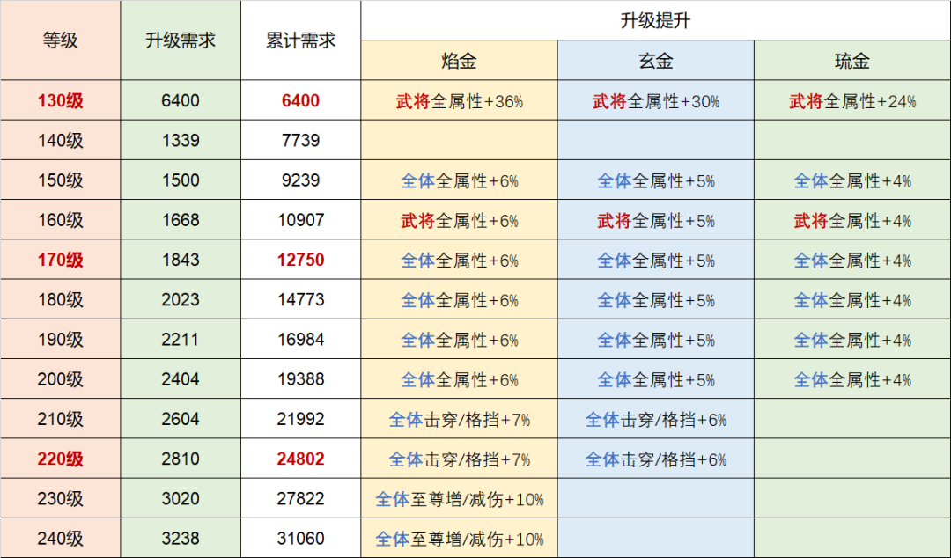This screenshot has width=951, height=558.
Task: Click the 170级 level cell
Action: click(60, 260)
